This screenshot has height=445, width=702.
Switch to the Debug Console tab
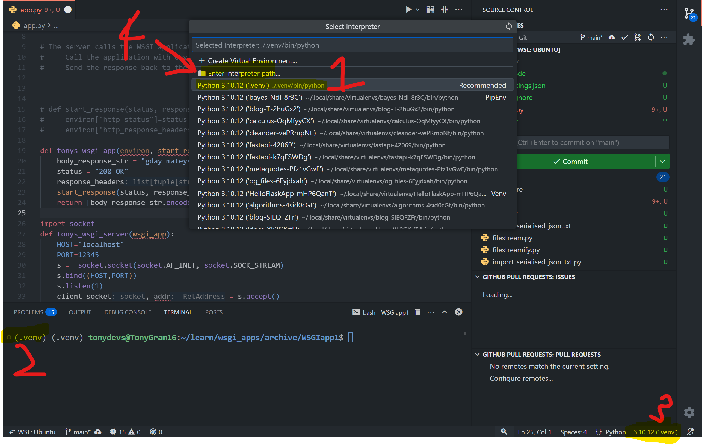128,312
